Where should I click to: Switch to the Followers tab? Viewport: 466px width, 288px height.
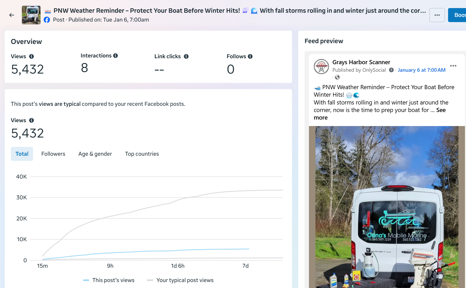click(53, 154)
